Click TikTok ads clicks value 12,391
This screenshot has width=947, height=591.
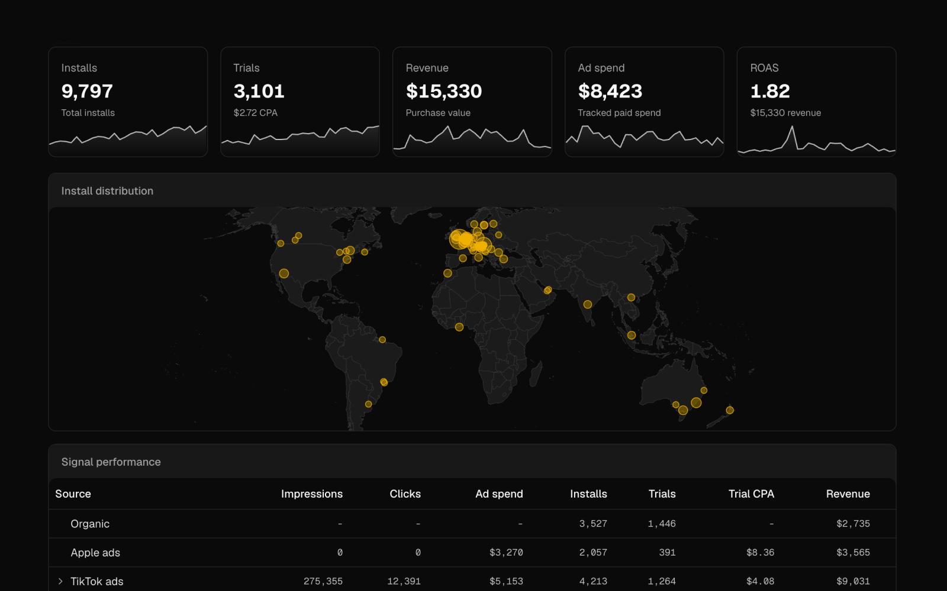click(404, 582)
